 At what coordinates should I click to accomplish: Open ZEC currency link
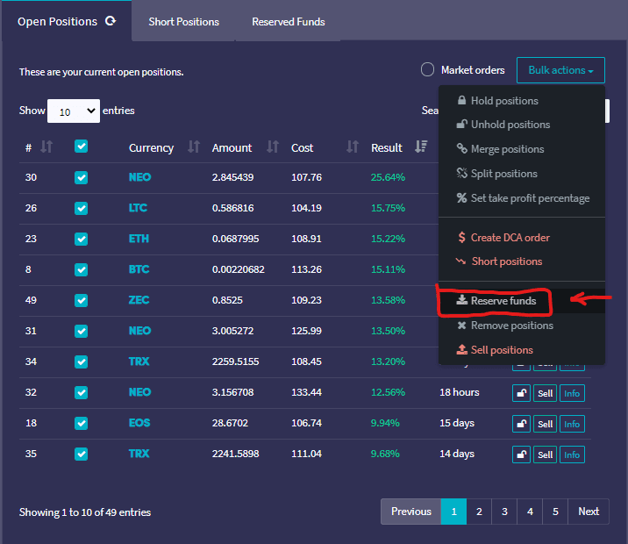[139, 300]
